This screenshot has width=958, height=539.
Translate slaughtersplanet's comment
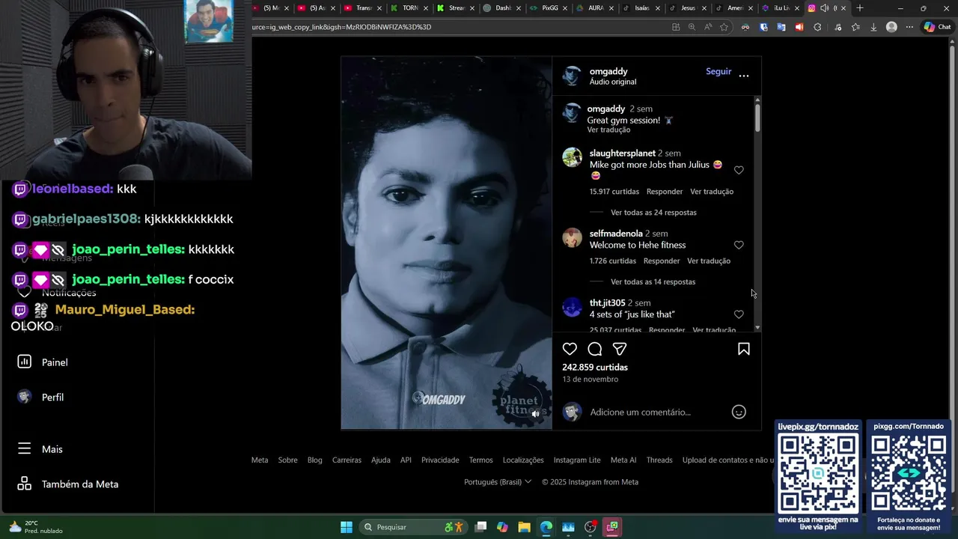click(712, 192)
